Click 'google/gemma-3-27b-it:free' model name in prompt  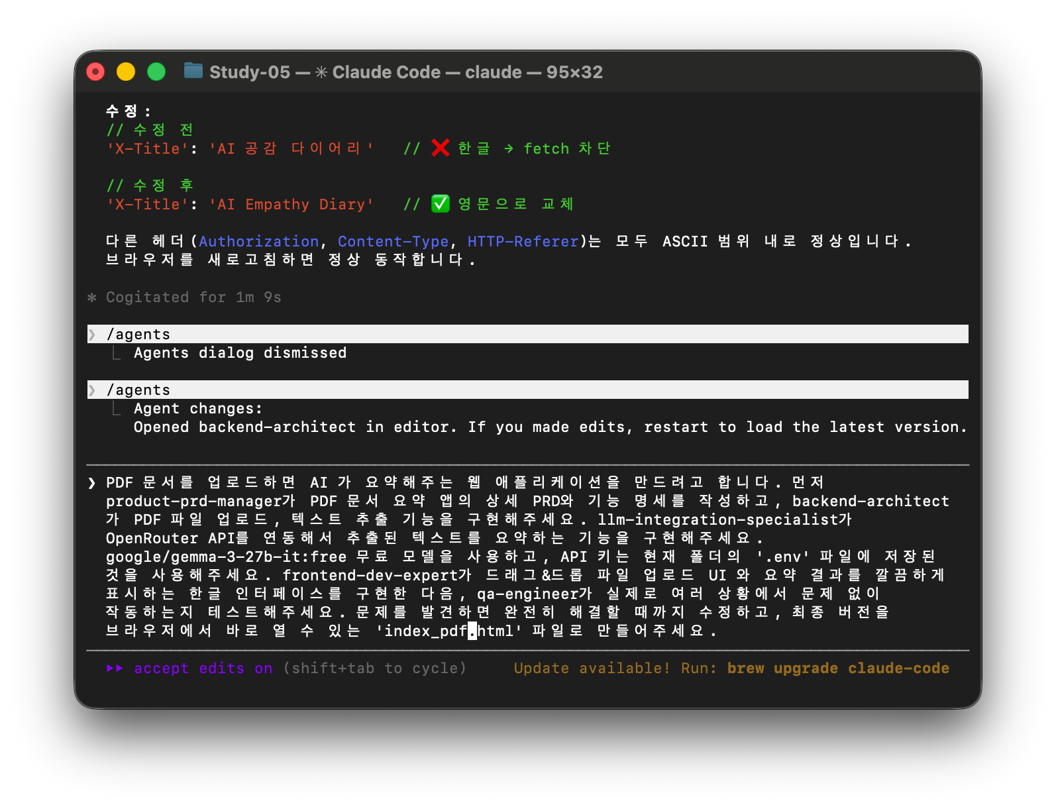227,557
